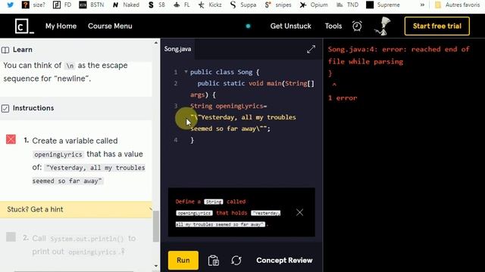Open the Kickz bookmark
The width and height of the screenshot is (485, 272).
pyautogui.click(x=210, y=5)
